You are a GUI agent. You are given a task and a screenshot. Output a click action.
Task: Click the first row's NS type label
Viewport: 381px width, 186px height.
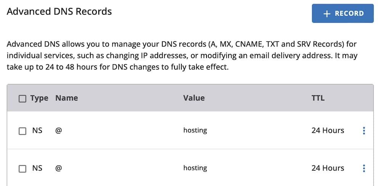(37, 130)
